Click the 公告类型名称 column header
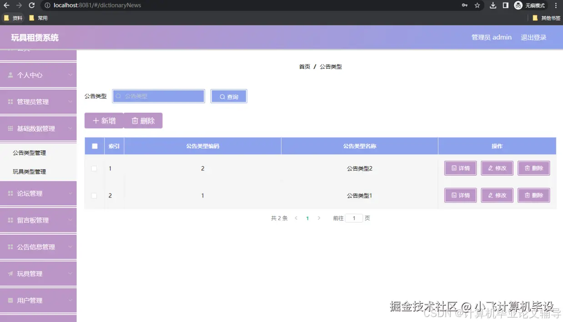563x322 pixels. pyautogui.click(x=360, y=146)
